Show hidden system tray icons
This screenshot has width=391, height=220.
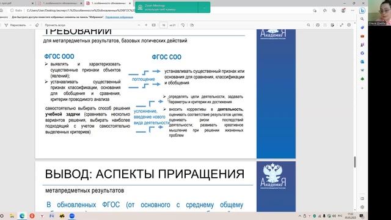[300, 216]
